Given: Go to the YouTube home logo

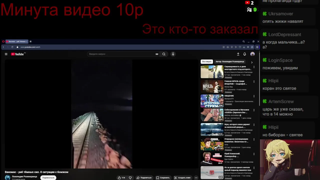Looking at the screenshot, I should click(17, 54).
